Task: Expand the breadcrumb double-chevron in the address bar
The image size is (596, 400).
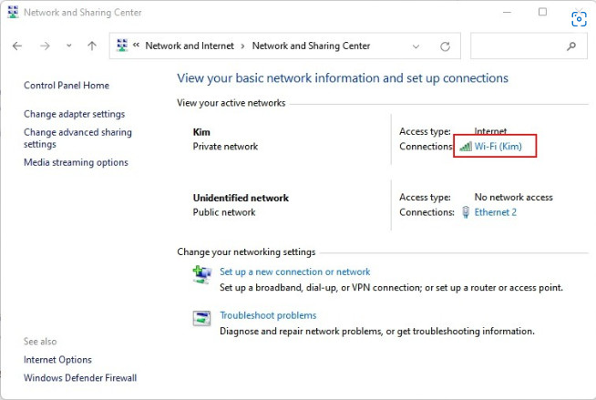Action: click(x=136, y=46)
